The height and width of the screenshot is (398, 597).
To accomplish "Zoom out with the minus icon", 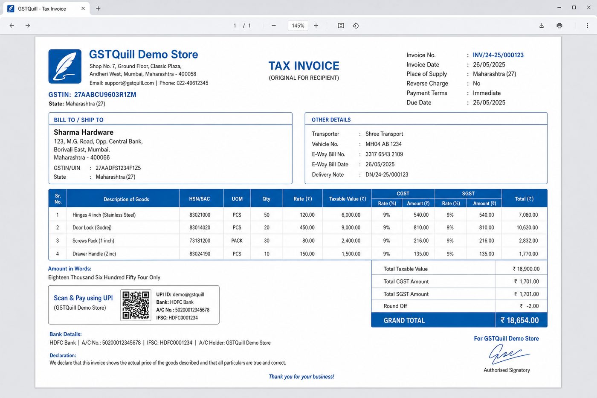I will point(274,26).
